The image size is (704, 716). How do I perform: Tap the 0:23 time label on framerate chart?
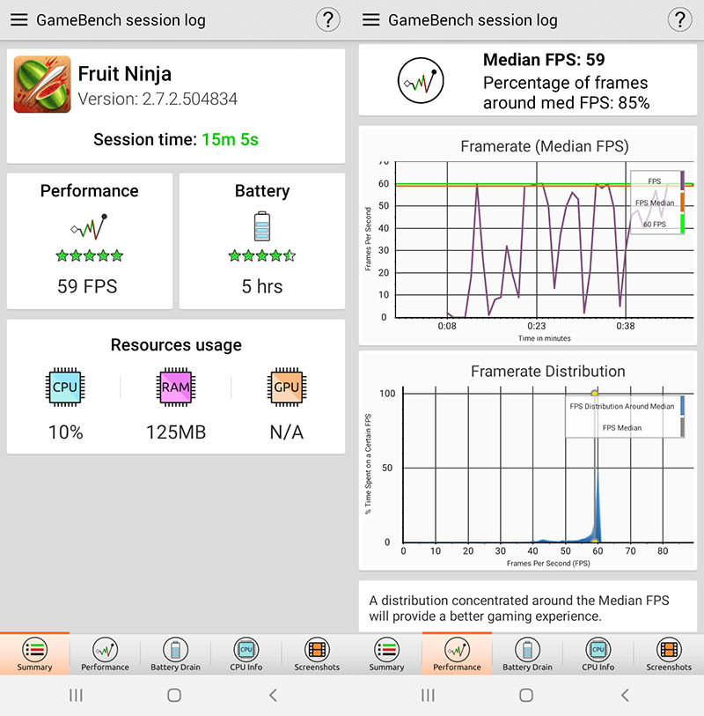pos(536,326)
